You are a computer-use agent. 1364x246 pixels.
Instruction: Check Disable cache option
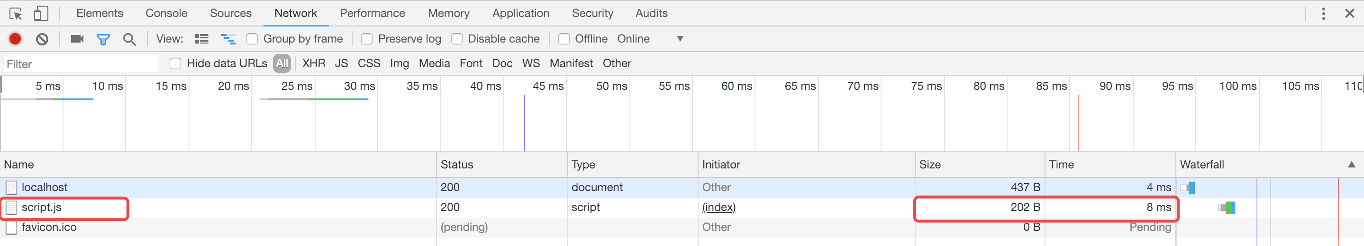click(456, 39)
